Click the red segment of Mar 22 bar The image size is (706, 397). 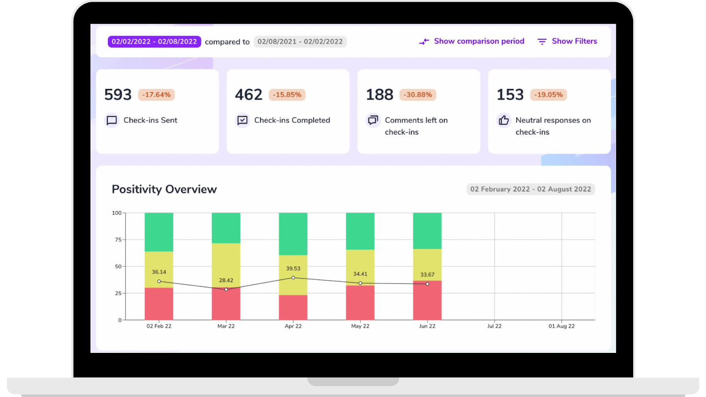coord(226,304)
